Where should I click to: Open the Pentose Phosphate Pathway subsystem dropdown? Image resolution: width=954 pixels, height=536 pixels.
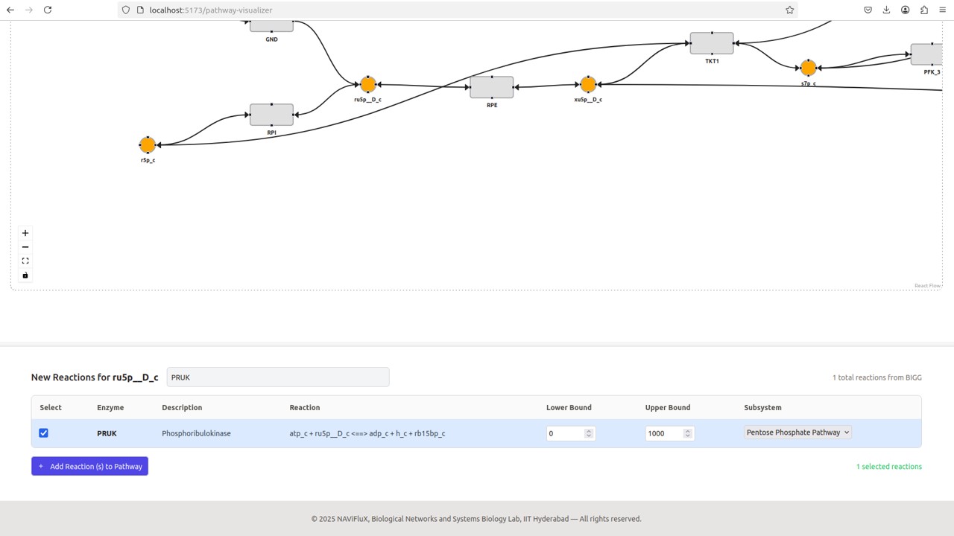[x=797, y=433]
